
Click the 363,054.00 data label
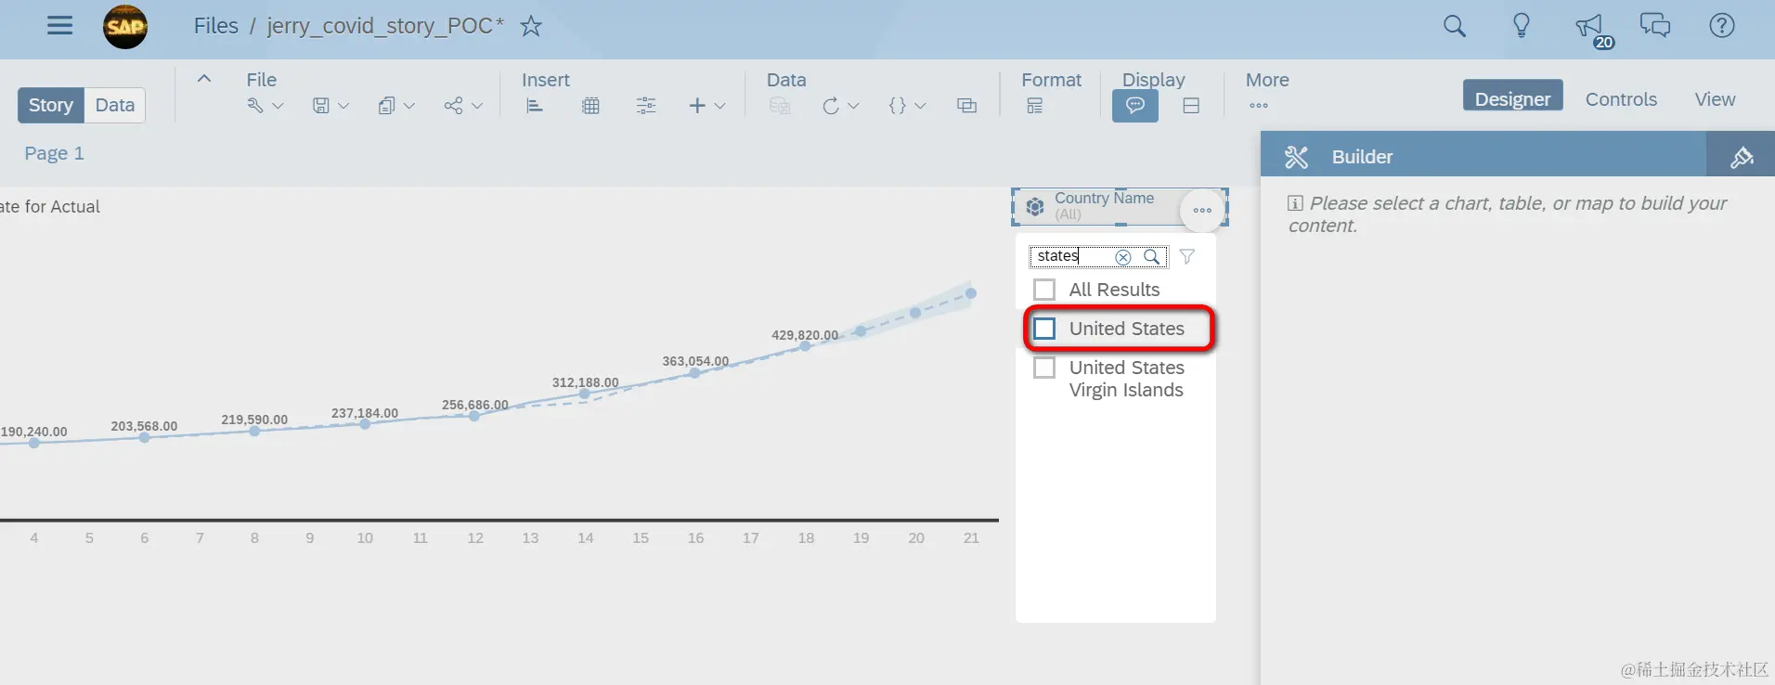coord(695,361)
